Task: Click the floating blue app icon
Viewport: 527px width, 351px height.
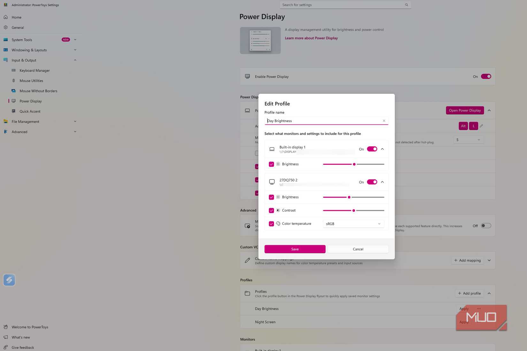Action: [9, 280]
